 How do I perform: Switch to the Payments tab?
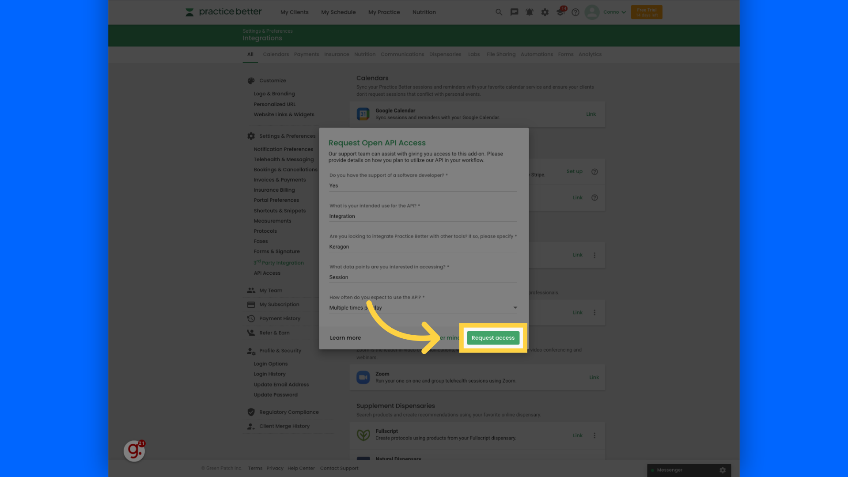(306, 54)
